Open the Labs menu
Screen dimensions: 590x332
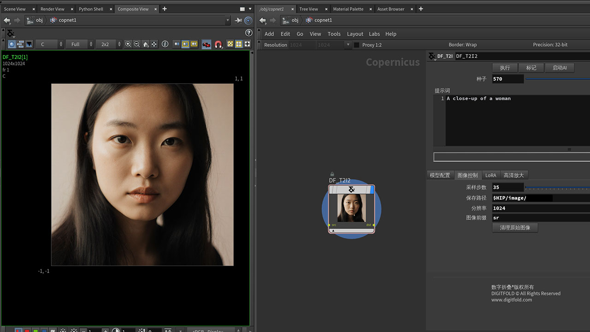pos(374,34)
